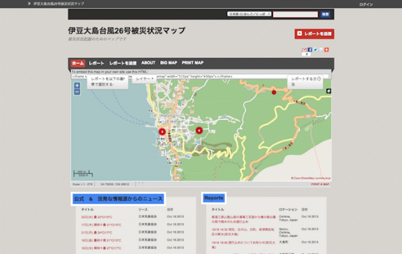Click the red cluster marker labeled 2
The height and width of the screenshot is (254, 402).
point(162,132)
